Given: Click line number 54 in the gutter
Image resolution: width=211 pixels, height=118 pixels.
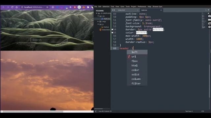Looking at the screenshot, I should click(x=115, y=29).
